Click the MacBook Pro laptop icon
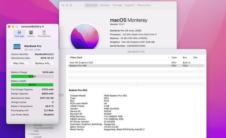Image resolution: width=226 pixels, height=138 pixels. pos(17,47)
